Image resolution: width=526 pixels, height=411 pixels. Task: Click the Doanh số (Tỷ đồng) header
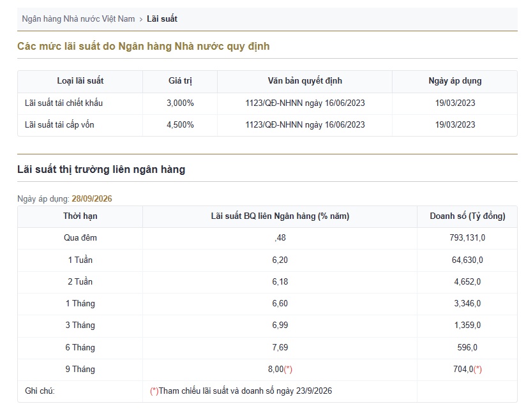467,216
